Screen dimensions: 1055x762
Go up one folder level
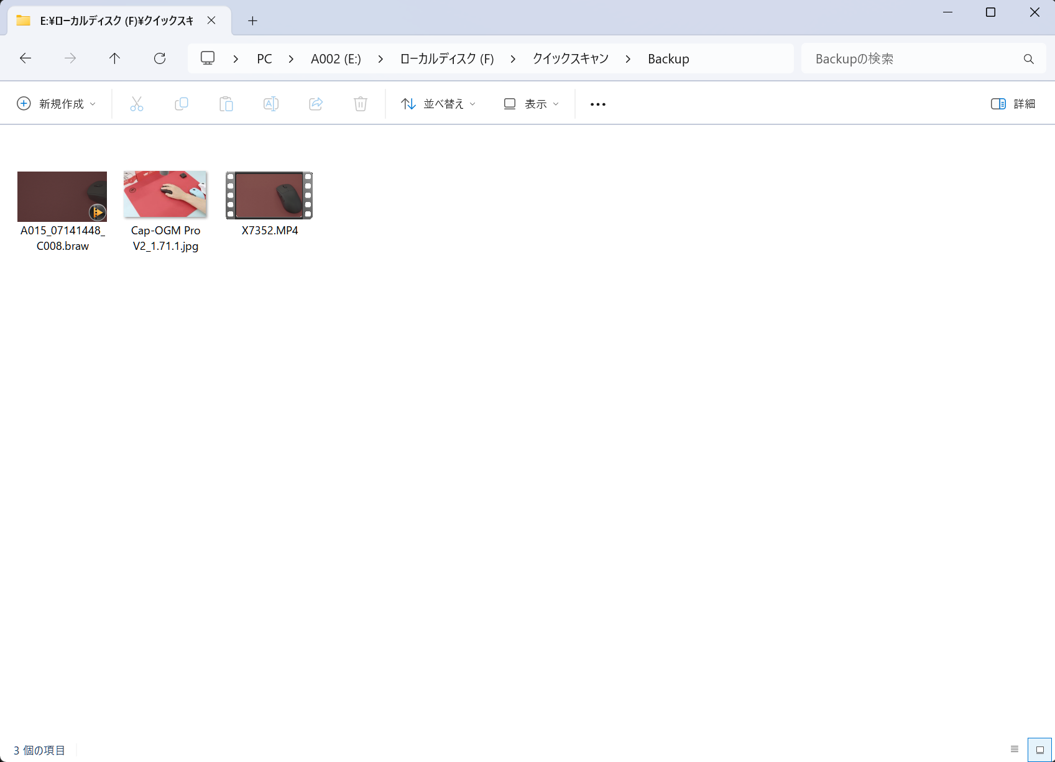(x=114, y=58)
